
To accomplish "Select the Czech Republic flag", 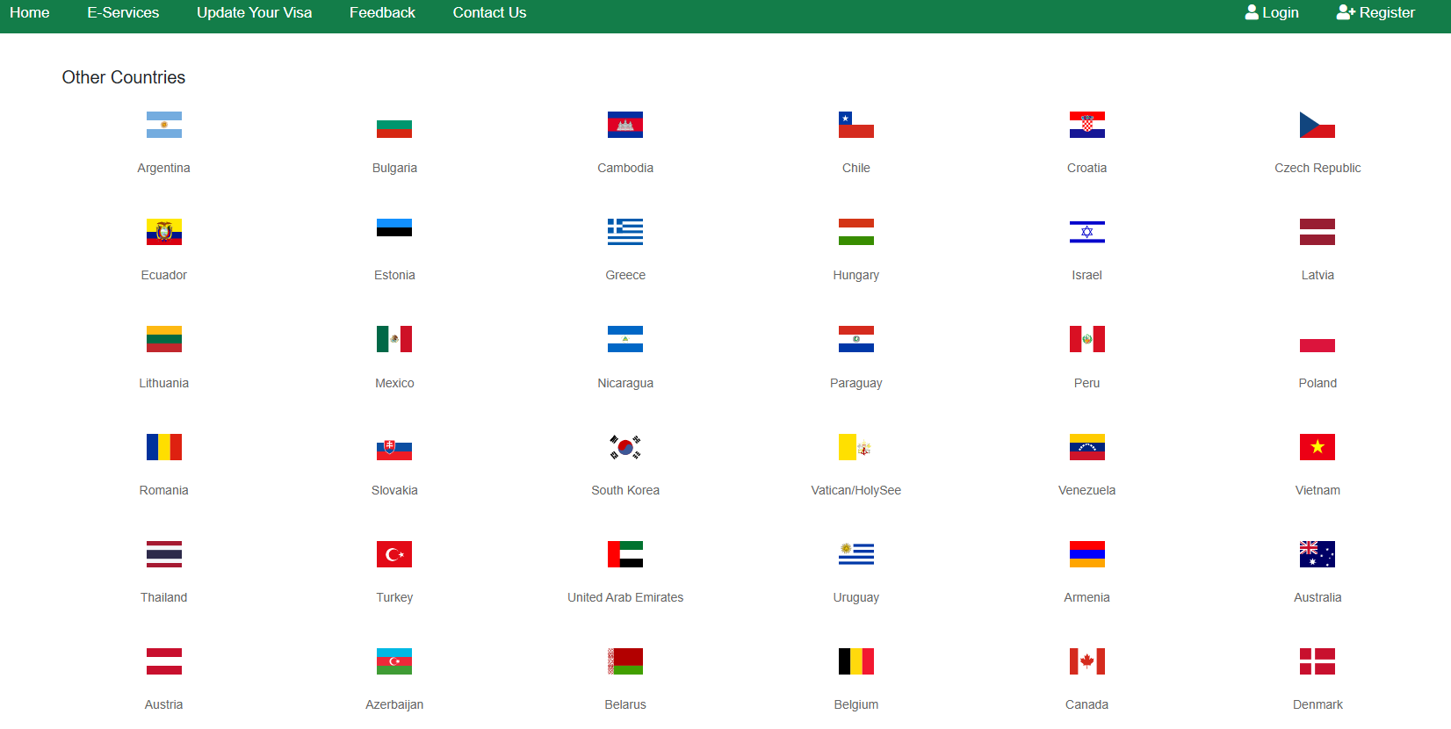I will [x=1317, y=125].
